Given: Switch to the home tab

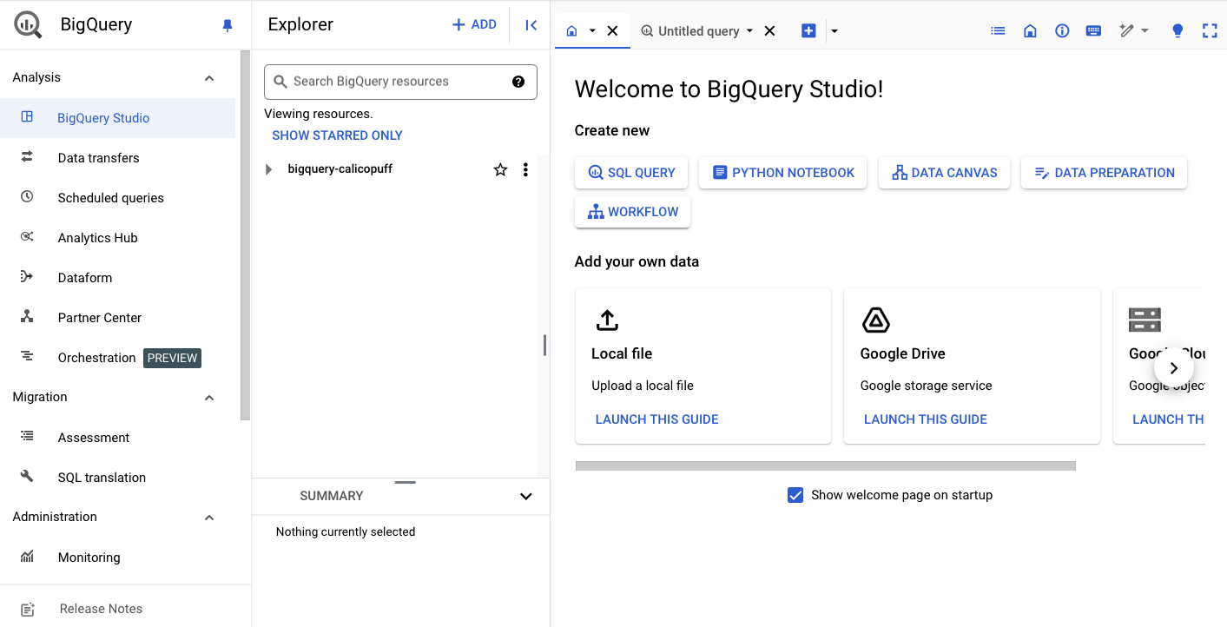Looking at the screenshot, I should point(571,30).
